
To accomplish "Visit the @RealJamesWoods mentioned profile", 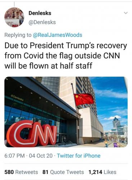I will point(58,35).
